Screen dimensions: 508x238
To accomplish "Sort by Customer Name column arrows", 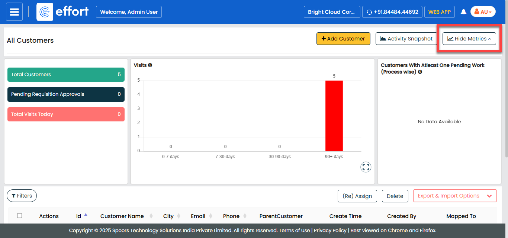I will pos(151,216).
